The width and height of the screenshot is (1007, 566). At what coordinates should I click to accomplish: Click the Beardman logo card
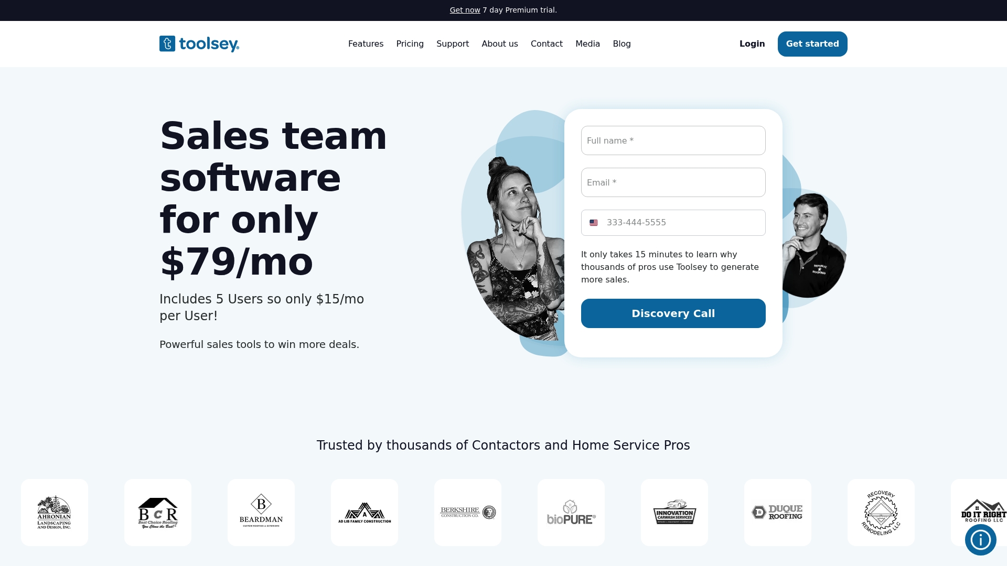coord(261,513)
